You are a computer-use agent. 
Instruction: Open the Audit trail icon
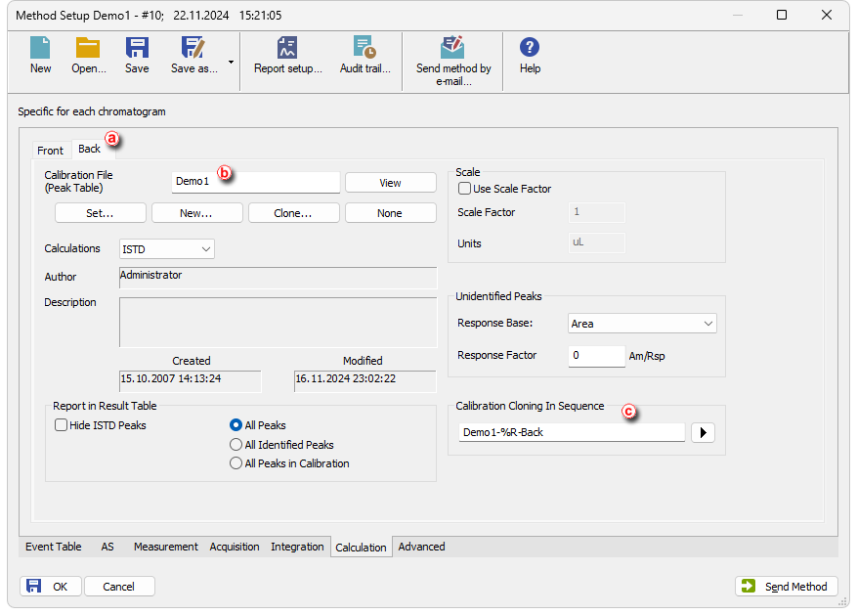click(x=364, y=49)
